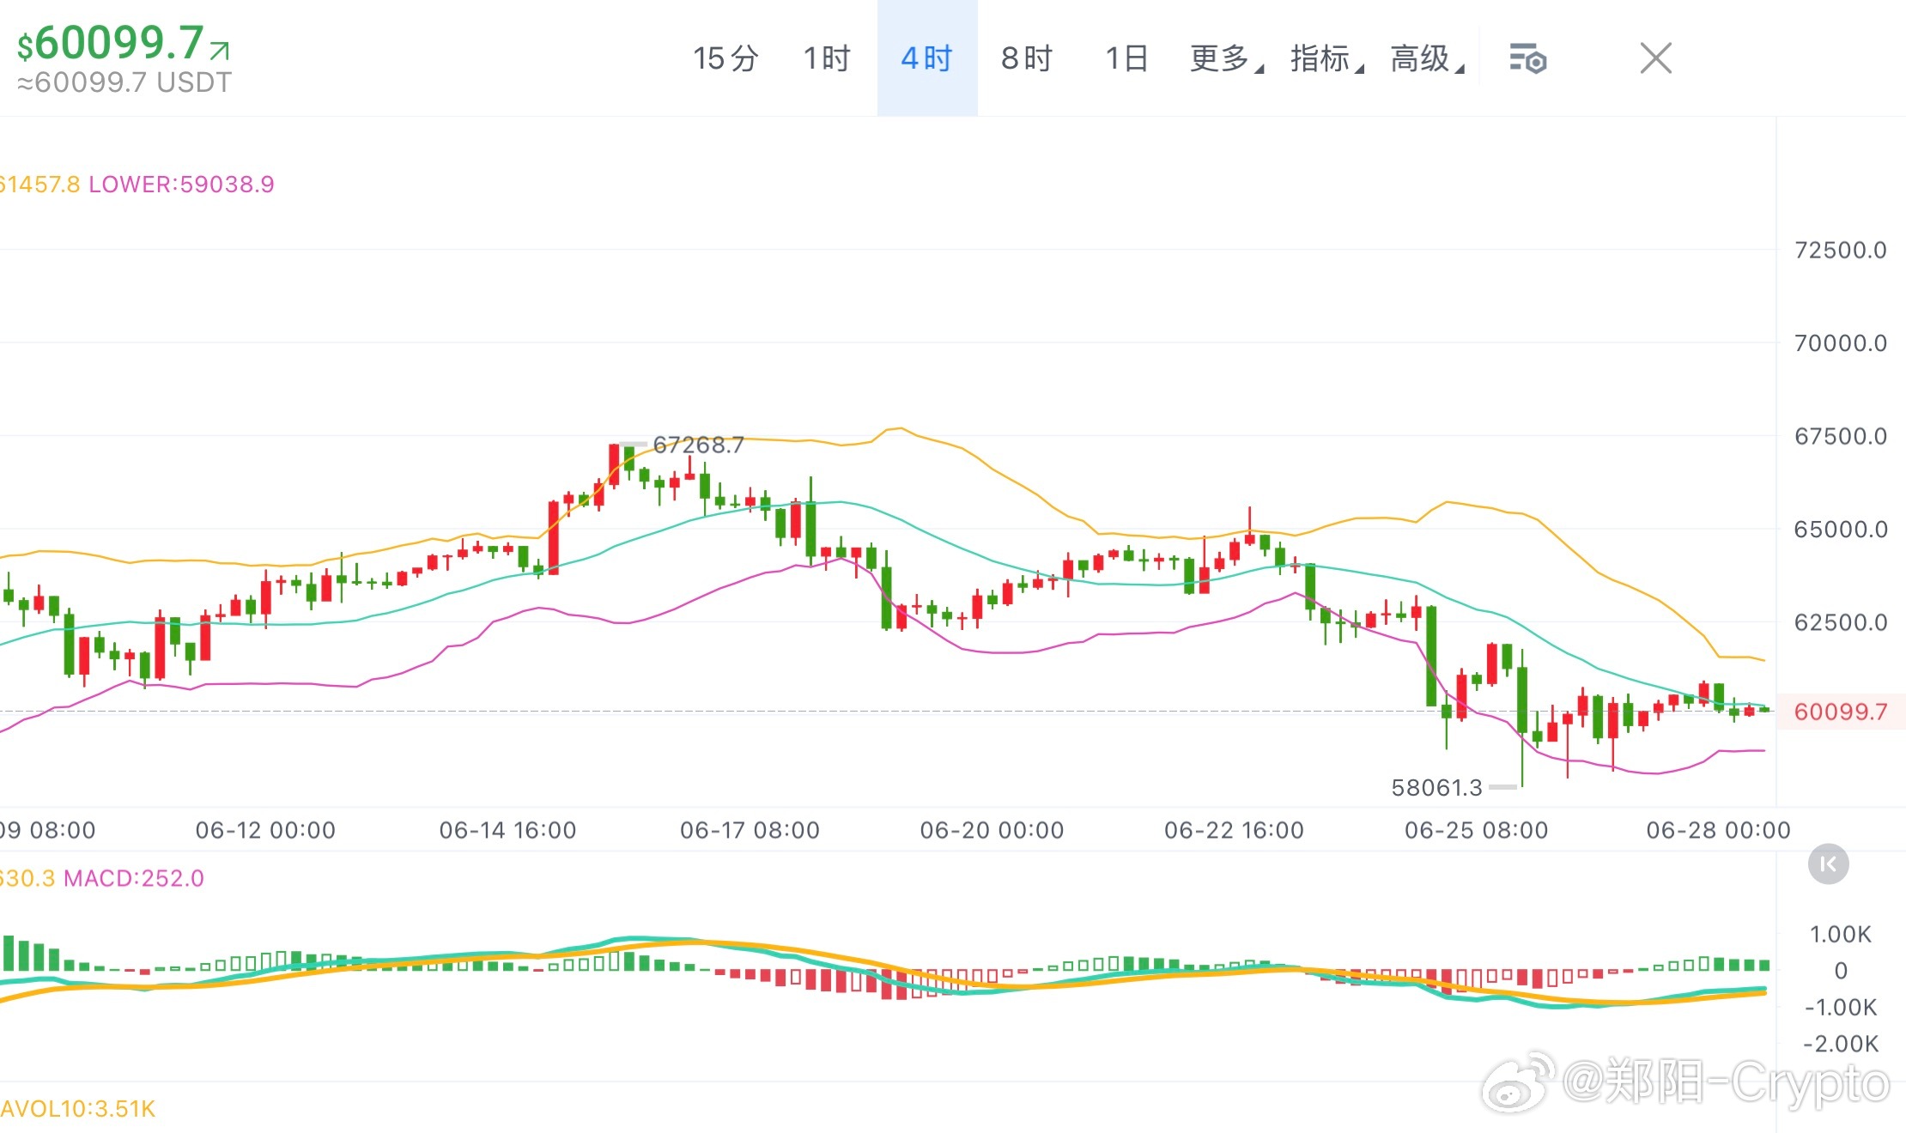
Task: Click the $60099.7 price header
Action: coord(111,43)
